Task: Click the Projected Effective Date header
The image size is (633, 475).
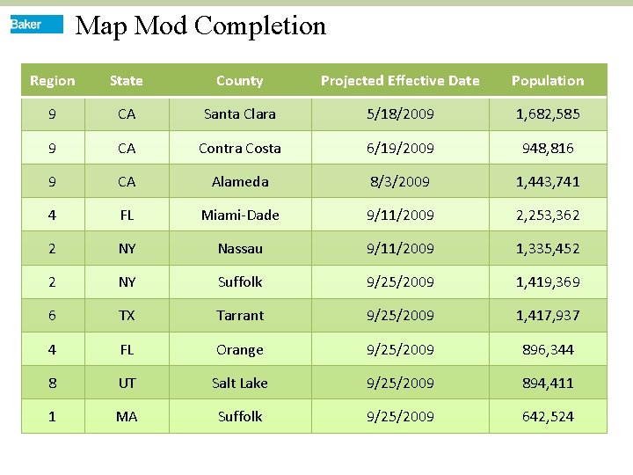Action: coord(400,80)
